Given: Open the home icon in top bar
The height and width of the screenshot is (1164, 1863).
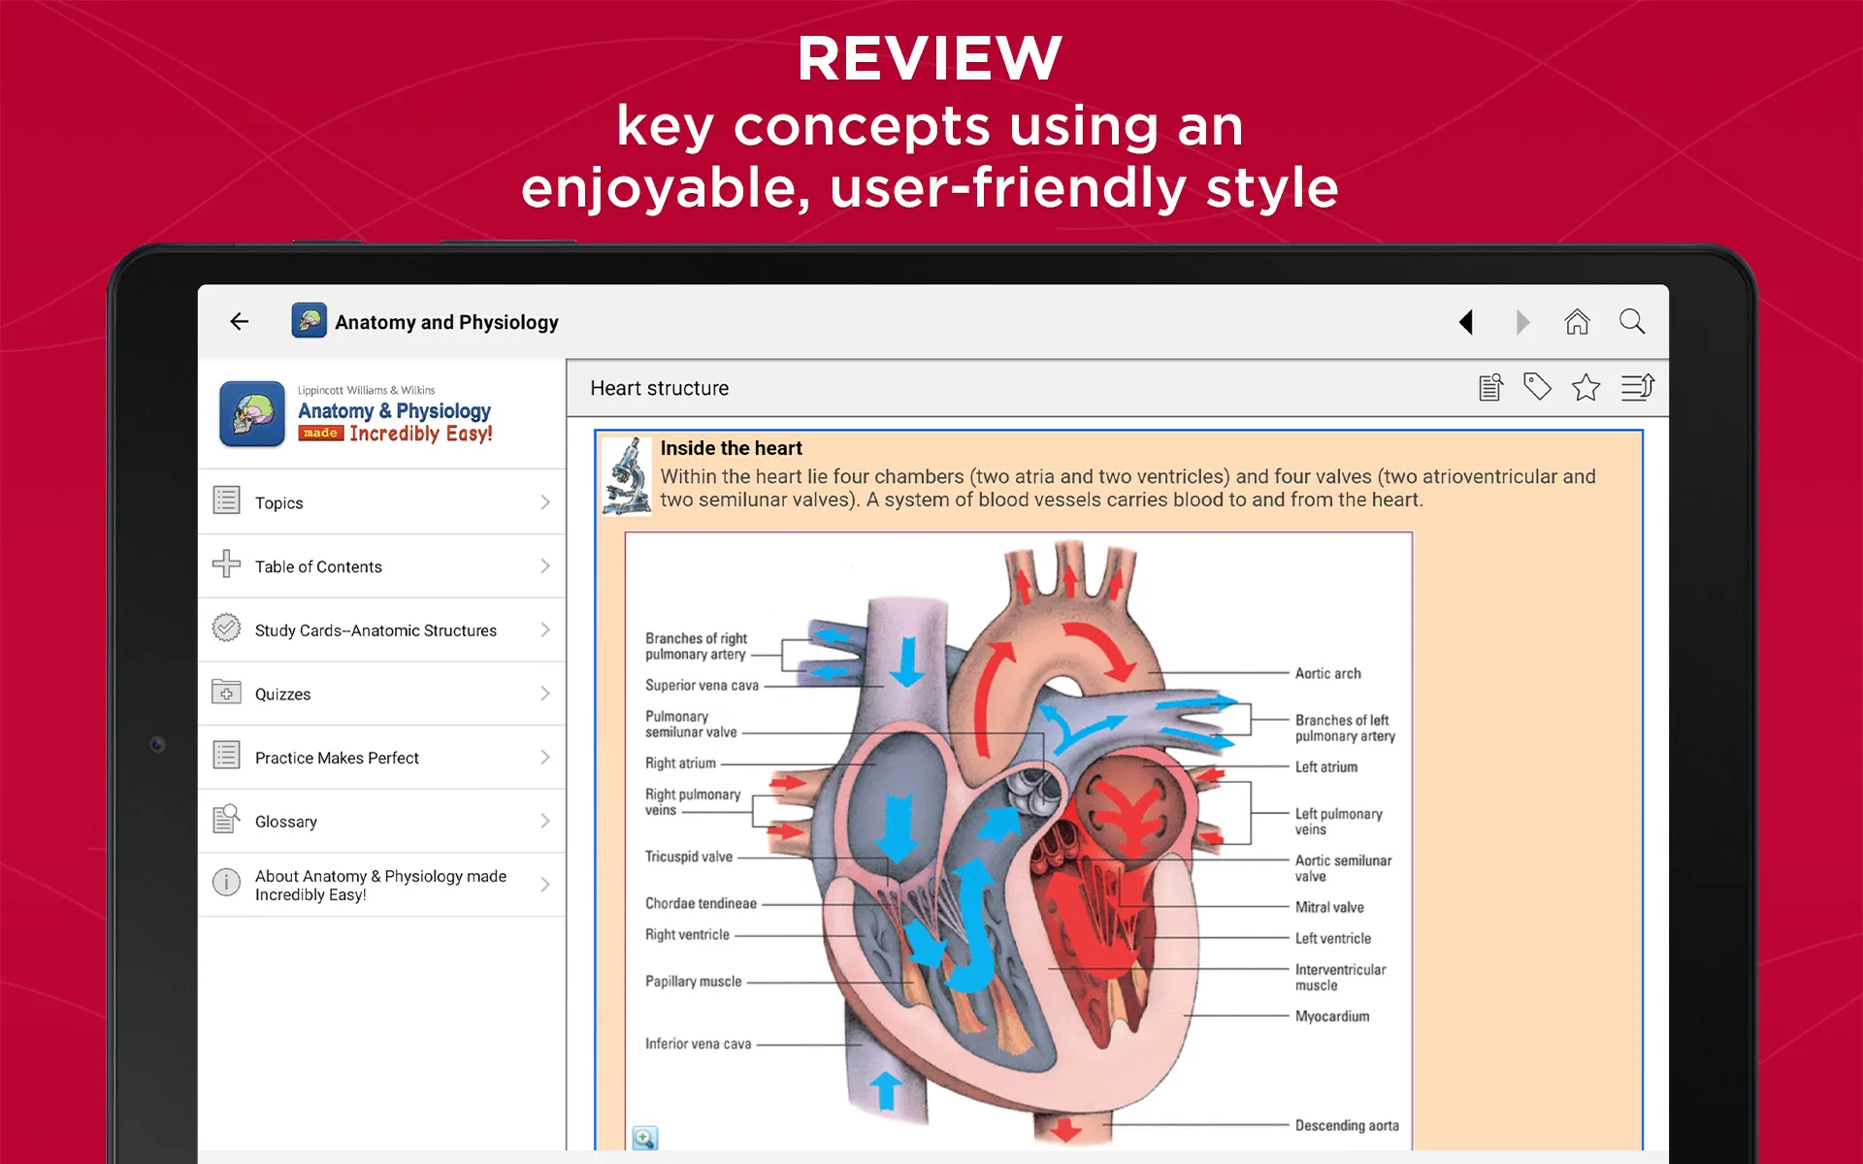Looking at the screenshot, I should click(x=1577, y=321).
